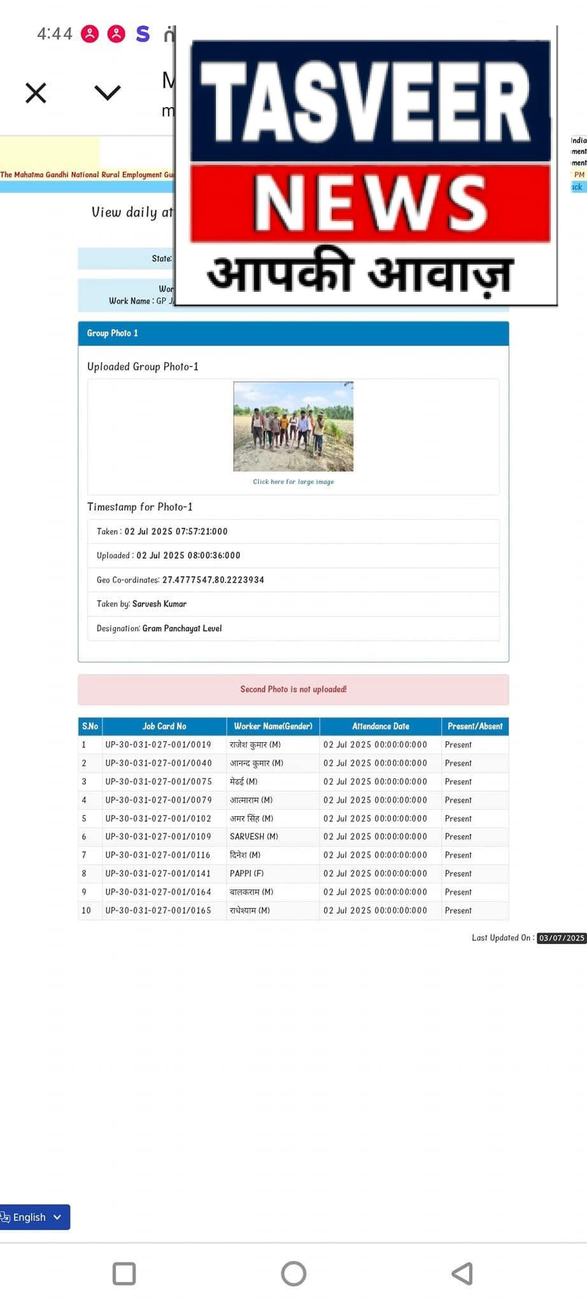Image resolution: width=587 pixels, height=1305 pixels.
Task: Tap the first red notification icon in status bar
Action: click(90, 34)
